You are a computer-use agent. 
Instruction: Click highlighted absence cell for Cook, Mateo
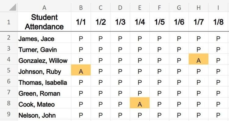(140, 103)
